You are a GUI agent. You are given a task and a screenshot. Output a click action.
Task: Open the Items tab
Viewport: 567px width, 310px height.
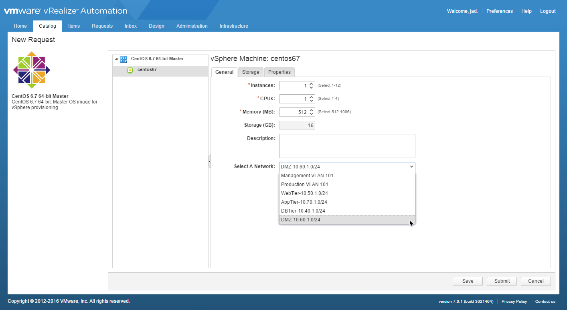pos(74,26)
